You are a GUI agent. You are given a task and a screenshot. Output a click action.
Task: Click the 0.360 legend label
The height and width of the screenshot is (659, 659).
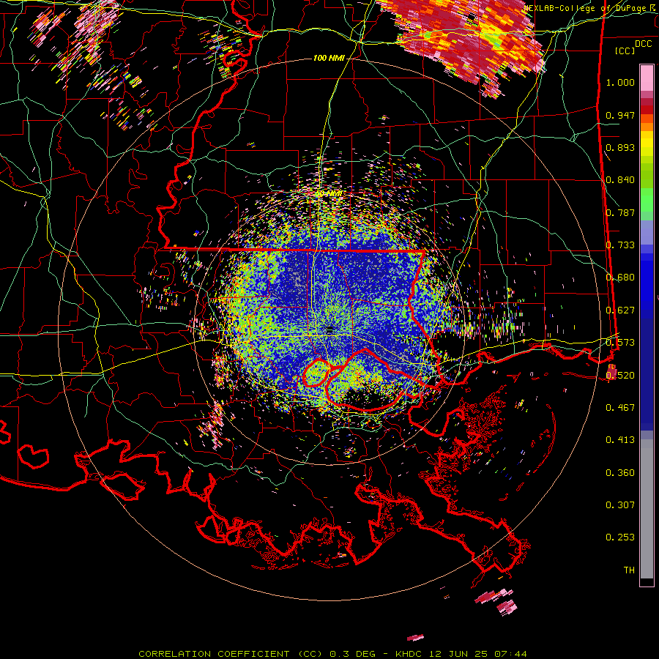pos(620,473)
